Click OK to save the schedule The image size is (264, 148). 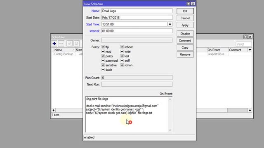point(185,11)
